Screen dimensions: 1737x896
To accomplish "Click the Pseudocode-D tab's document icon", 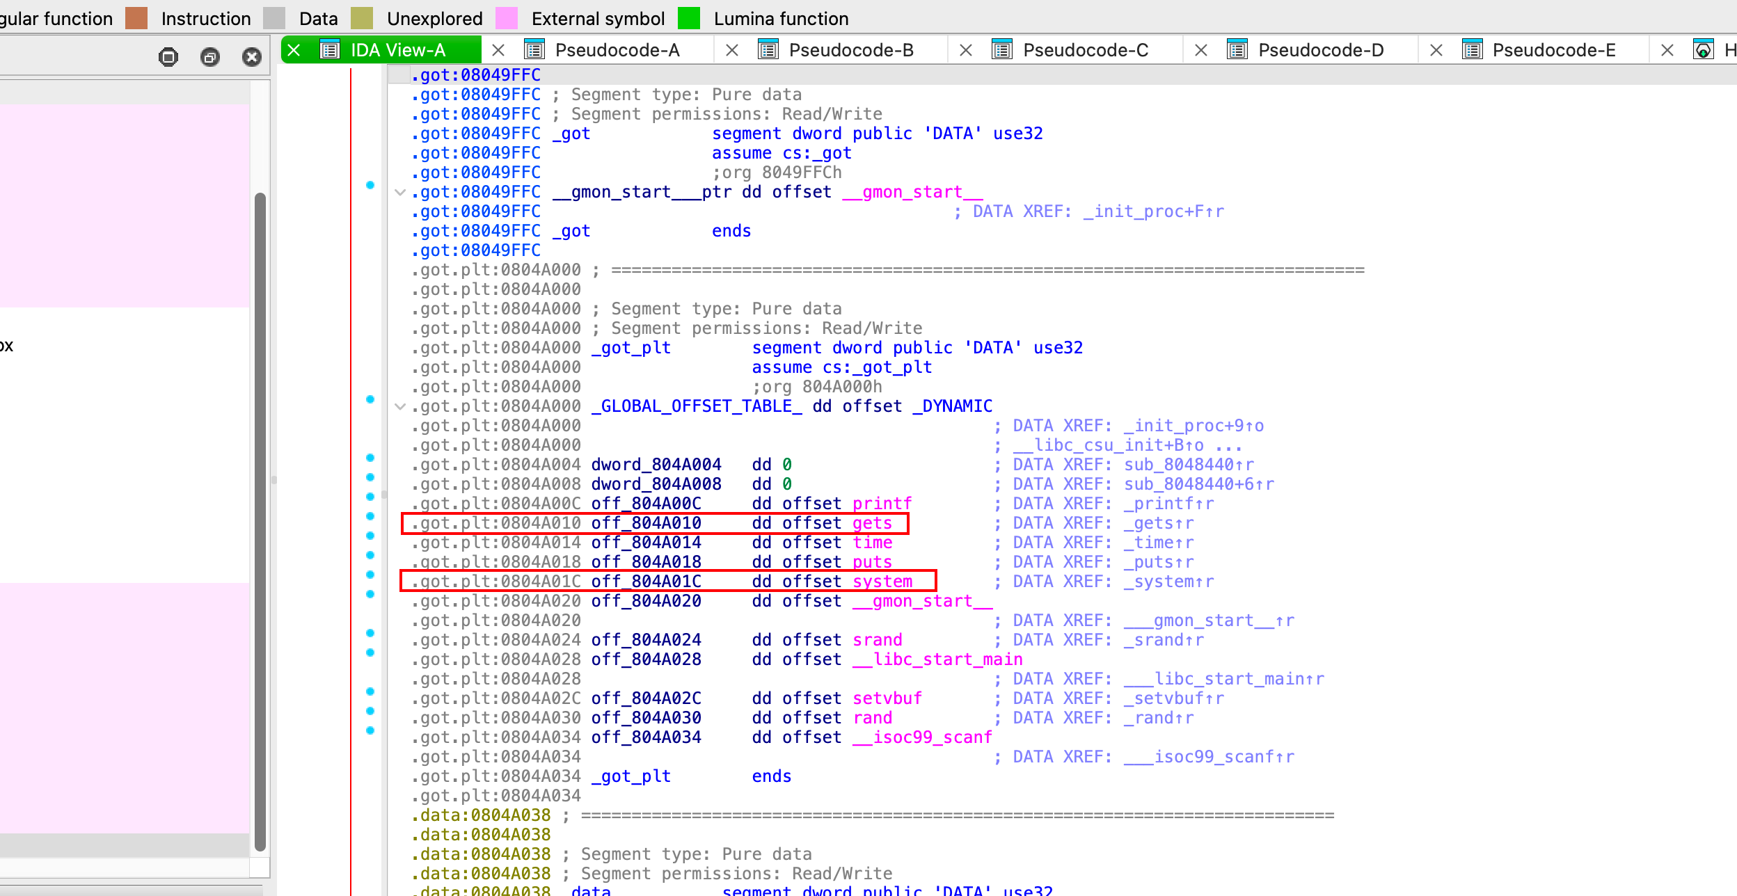I will point(1237,50).
